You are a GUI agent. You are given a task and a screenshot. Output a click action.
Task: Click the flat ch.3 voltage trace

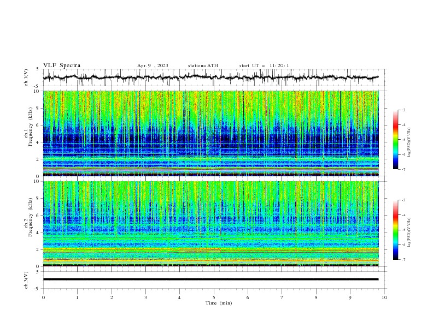[210, 279]
